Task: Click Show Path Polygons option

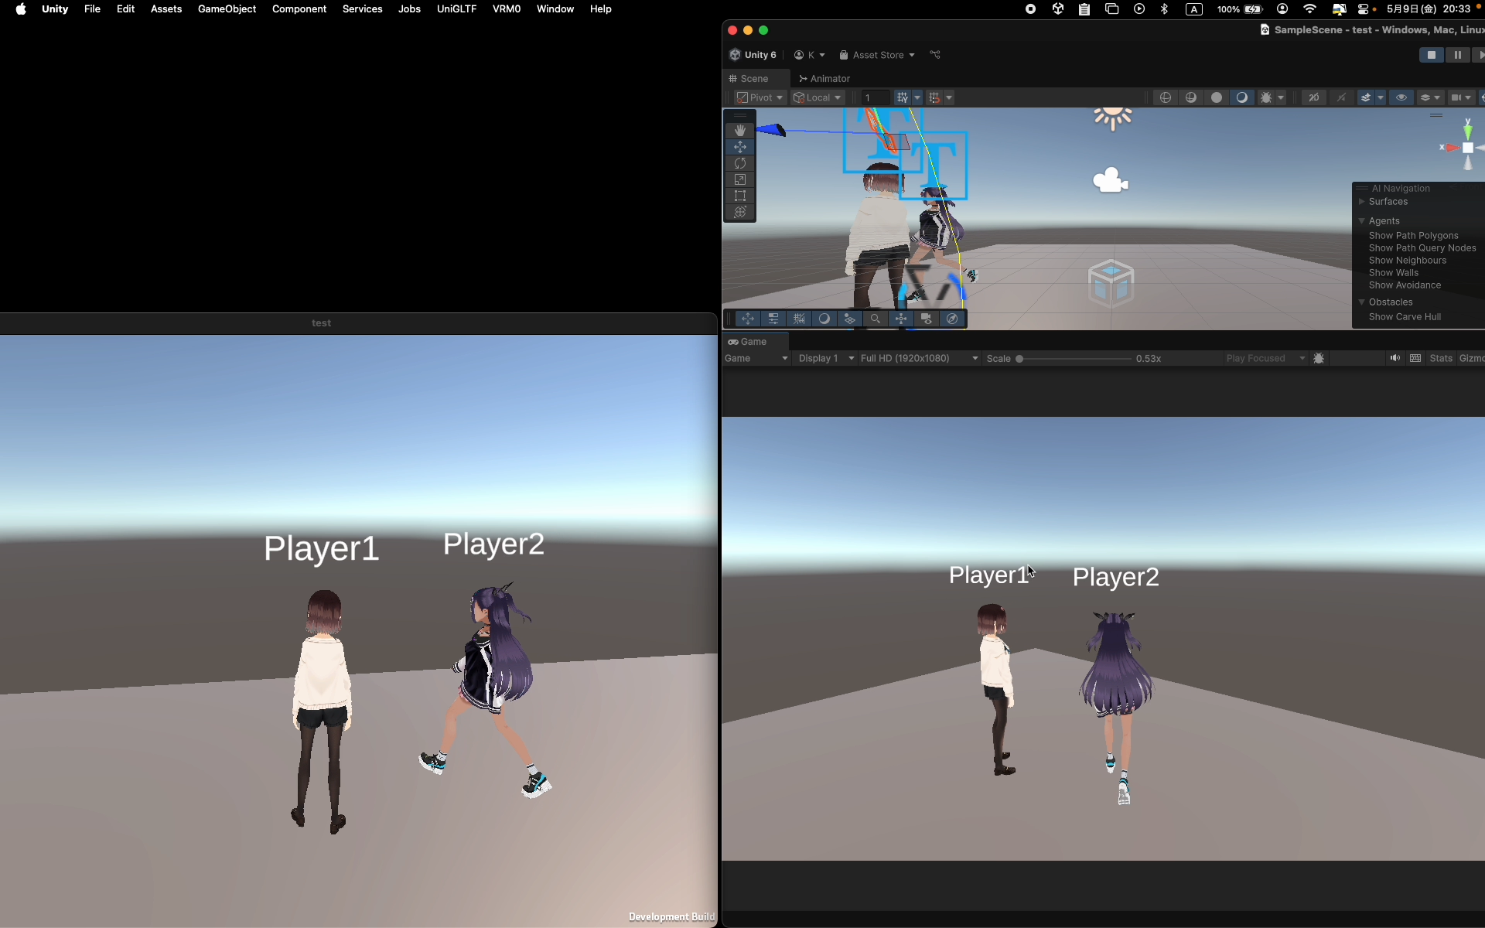Action: click(1413, 236)
